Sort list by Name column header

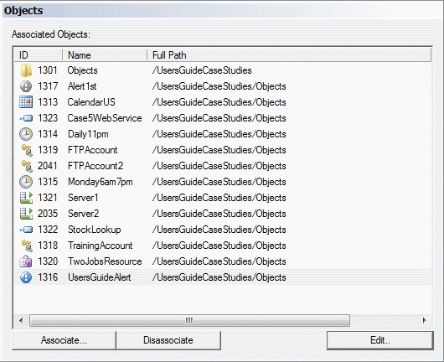(105, 55)
